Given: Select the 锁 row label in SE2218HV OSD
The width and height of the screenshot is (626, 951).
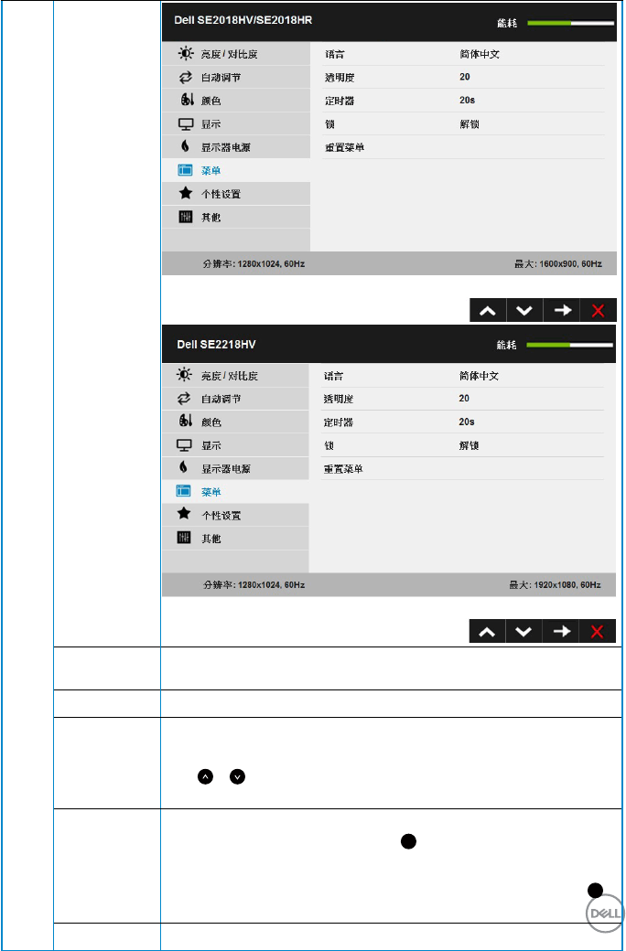Looking at the screenshot, I should click(329, 445).
